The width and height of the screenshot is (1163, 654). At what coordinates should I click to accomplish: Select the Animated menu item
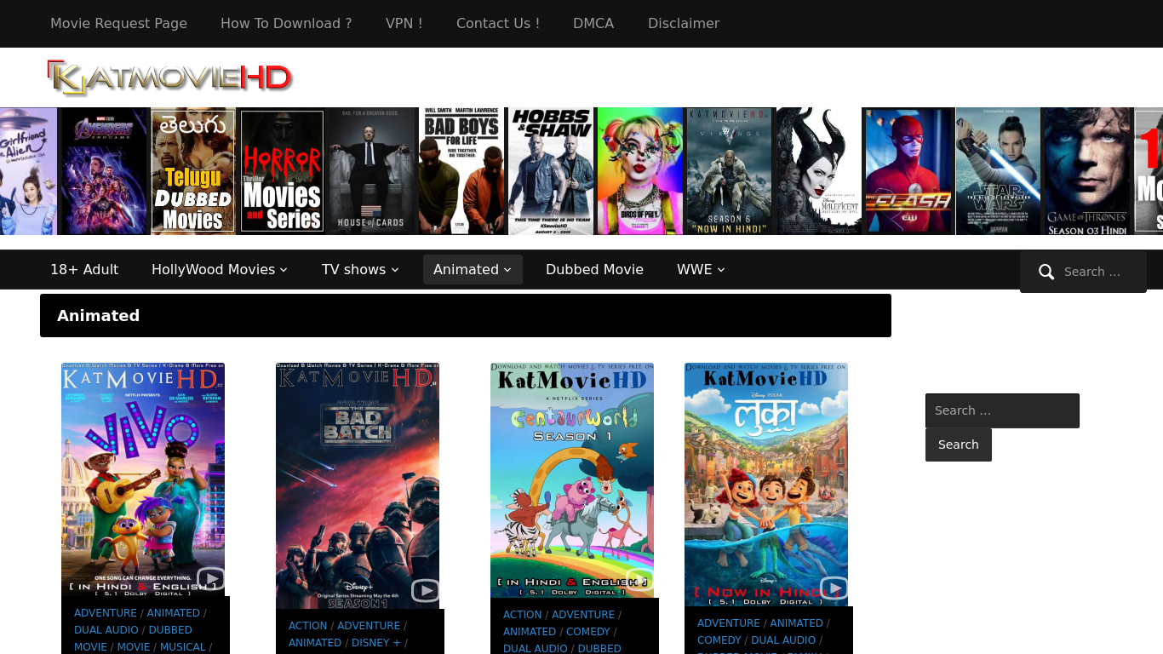[x=473, y=269]
